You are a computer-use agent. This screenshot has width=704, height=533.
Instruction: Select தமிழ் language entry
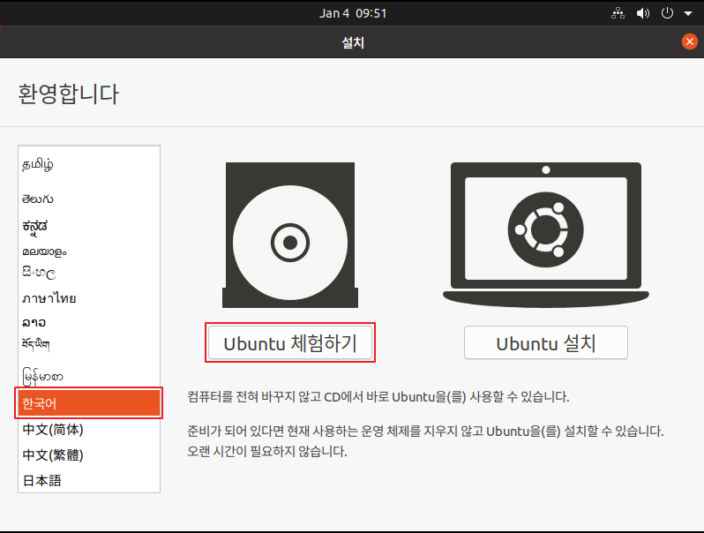pyautogui.click(x=89, y=164)
